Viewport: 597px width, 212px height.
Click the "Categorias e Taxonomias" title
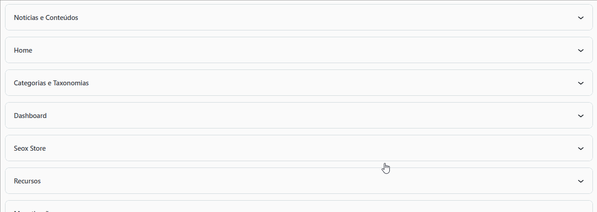51,83
